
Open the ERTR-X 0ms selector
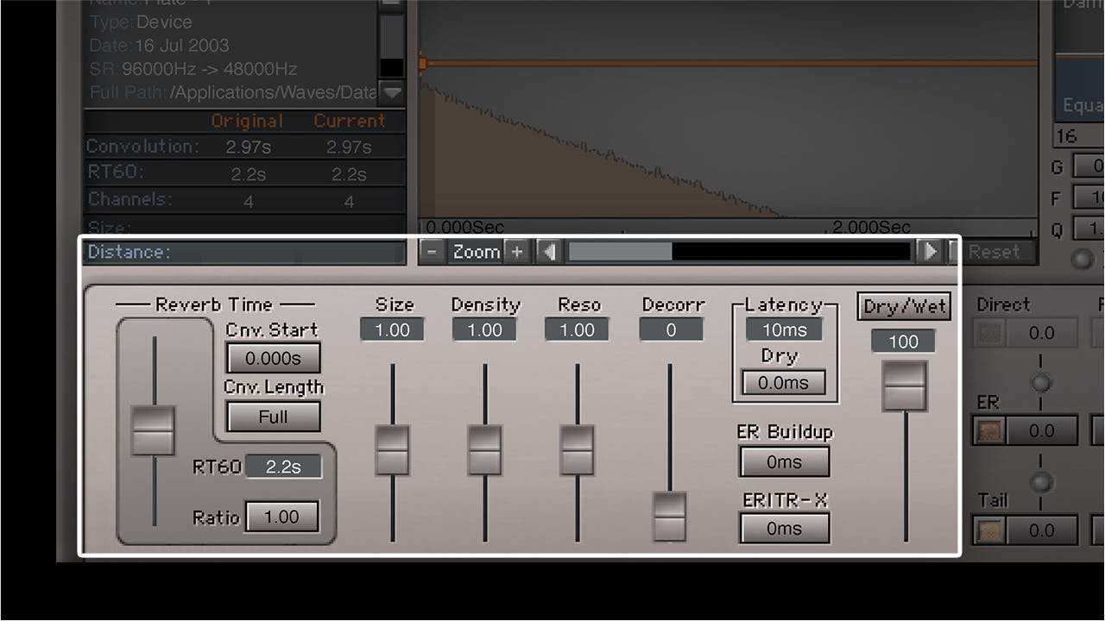click(x=783, y=528)
